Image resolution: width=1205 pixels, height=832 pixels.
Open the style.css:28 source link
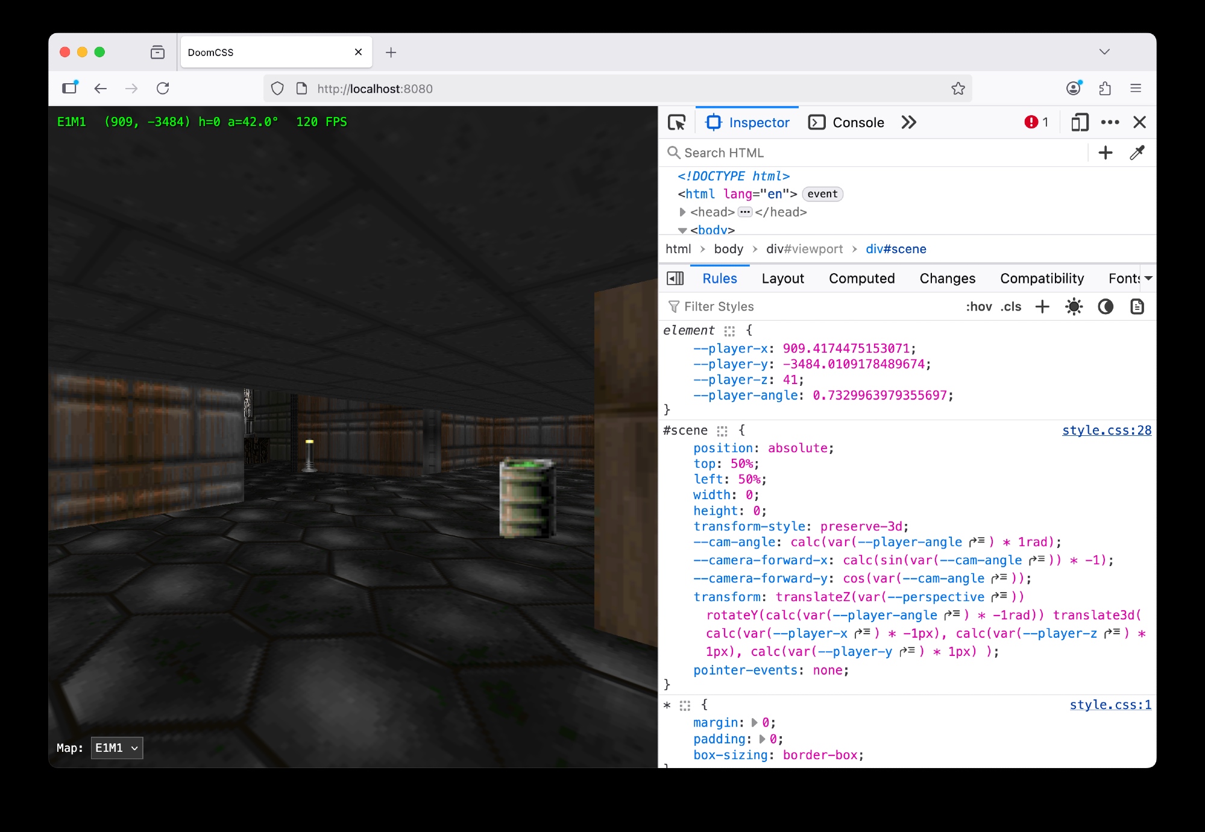(1106, 430)
